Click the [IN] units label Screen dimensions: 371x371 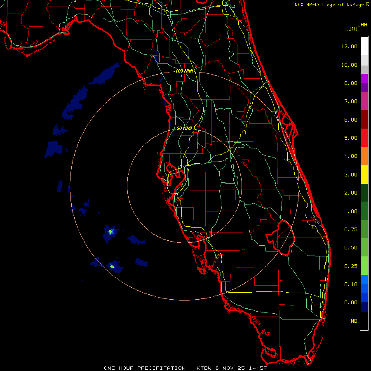pyautogui.click(x=352, y=28)
